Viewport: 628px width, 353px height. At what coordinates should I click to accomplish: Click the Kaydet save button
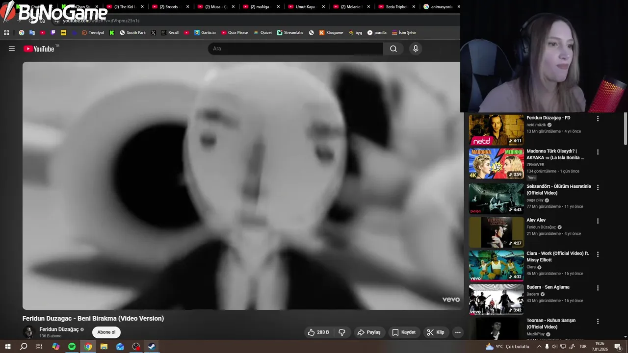(x=404, y=332)
